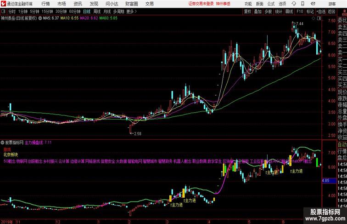
Task: Click the MA60: 5.85 indicator label
Action: click(108, 18)
